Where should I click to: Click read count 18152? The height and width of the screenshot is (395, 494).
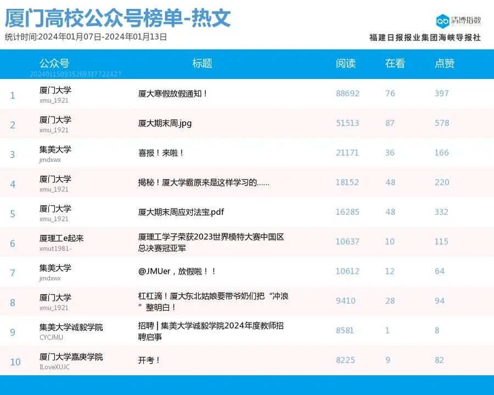tap(347, 182)
